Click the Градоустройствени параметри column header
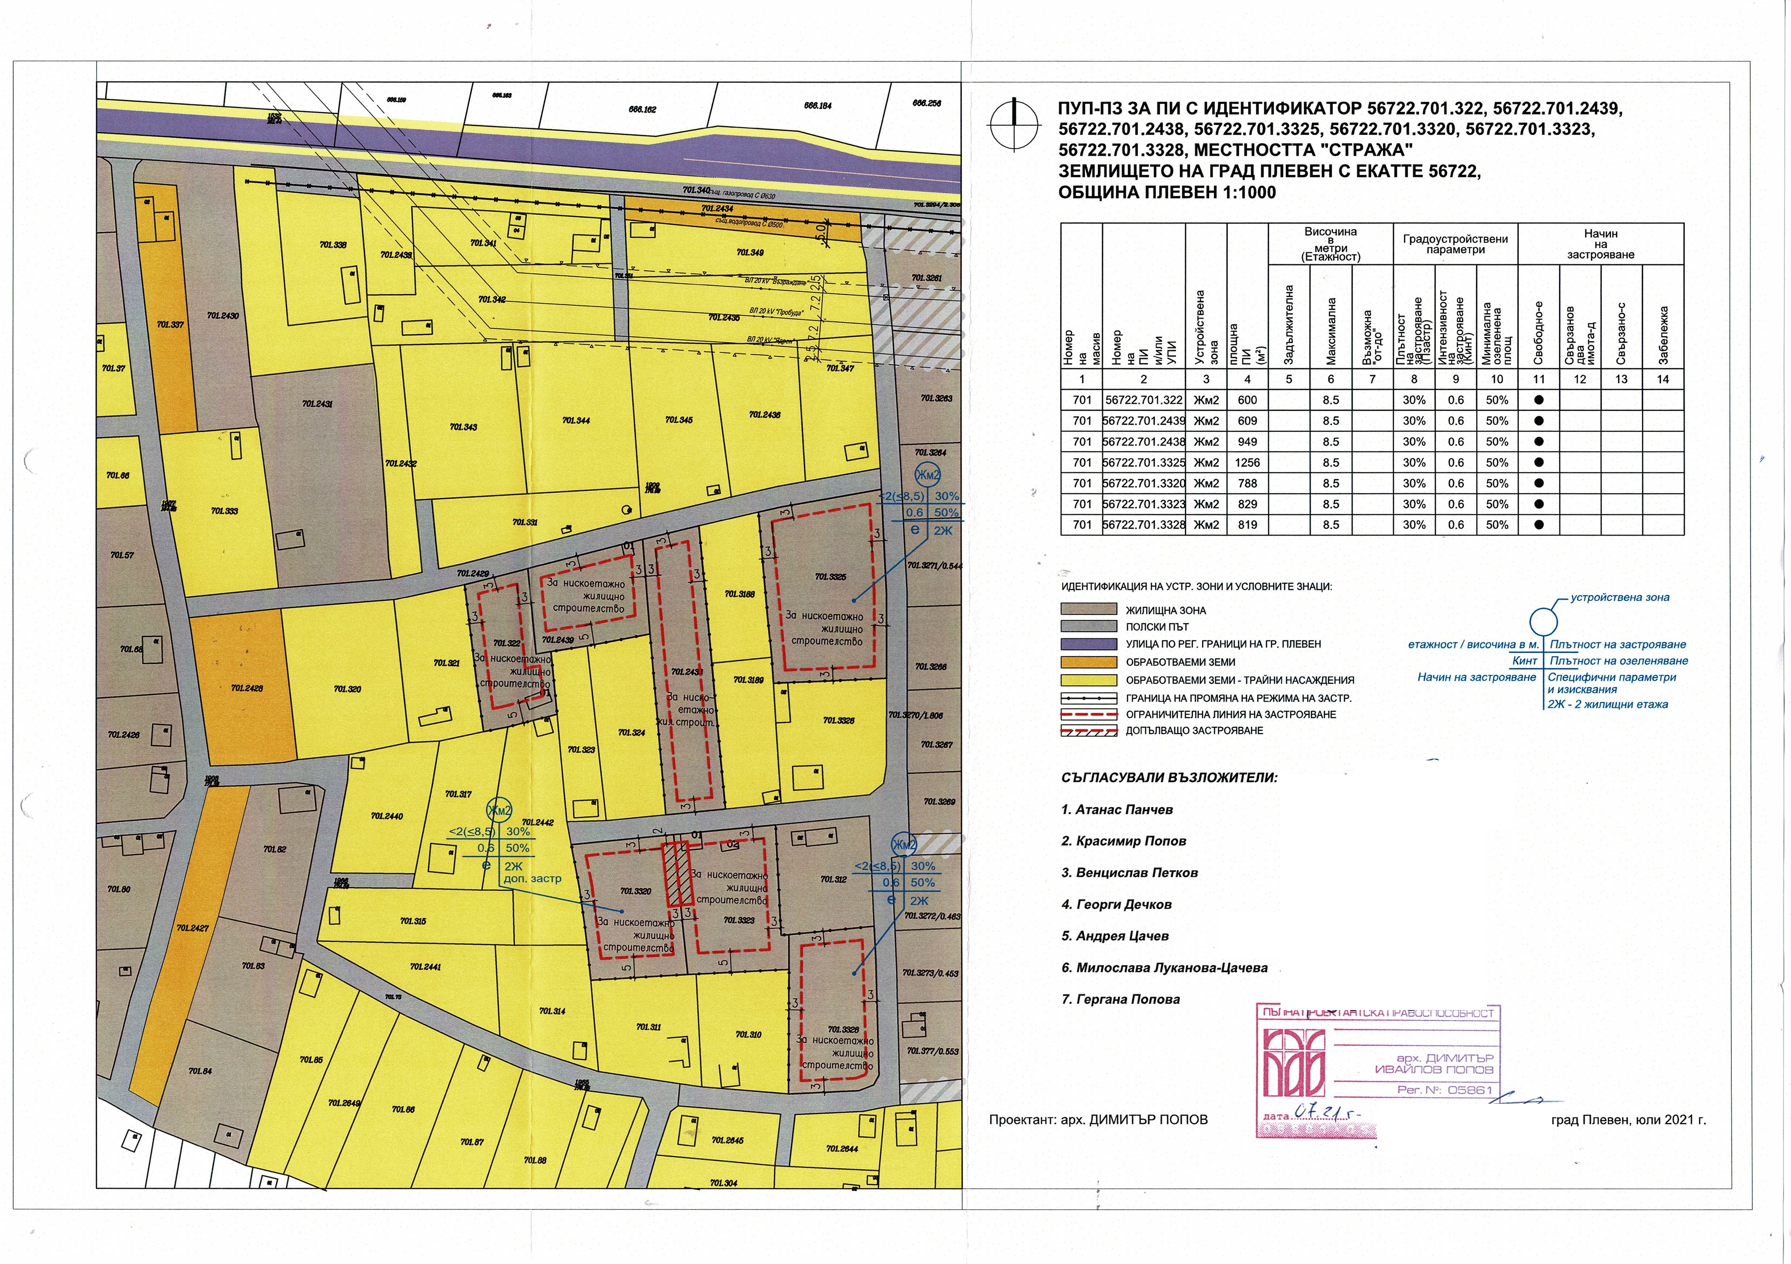Image resolution: width=1791 pixels, height=1264 pixels. (x=1455, y=244)
